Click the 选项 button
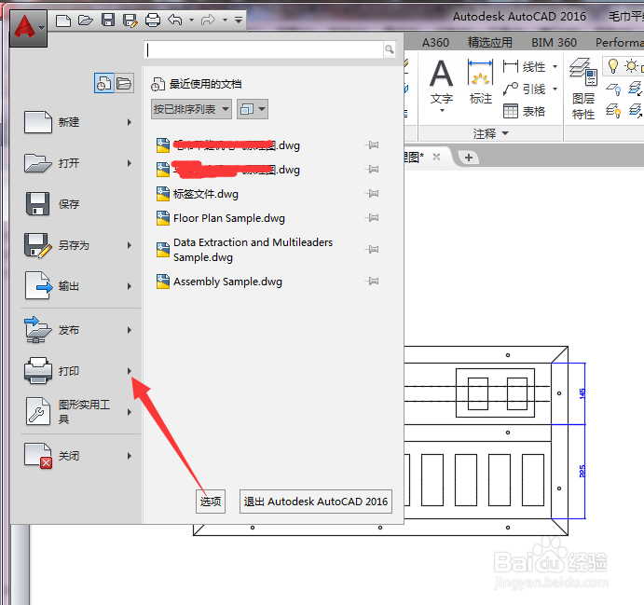The width and height of the screenshot is (644, 605). click(x=211, y=502)
